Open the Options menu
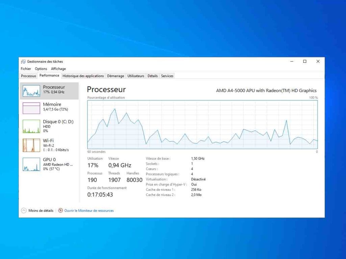 (41, 69)
